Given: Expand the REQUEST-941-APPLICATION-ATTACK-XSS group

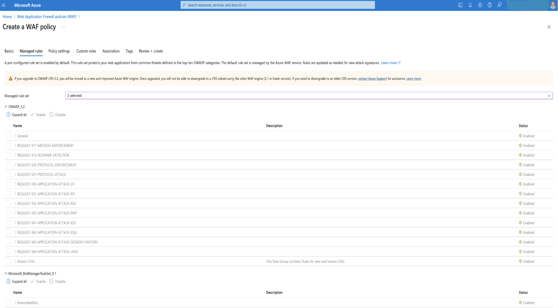Looking at the screenshot, I should coord(15,223).
